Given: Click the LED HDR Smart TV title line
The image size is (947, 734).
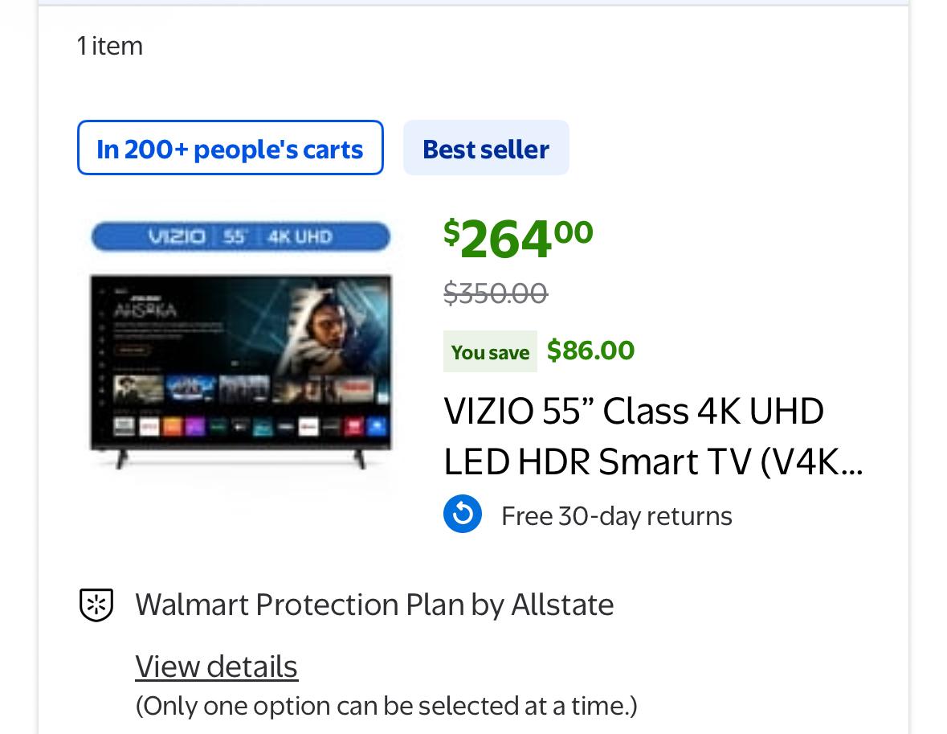Looking at the screenshot, I should pyautogui.click(x=652, y=461).
